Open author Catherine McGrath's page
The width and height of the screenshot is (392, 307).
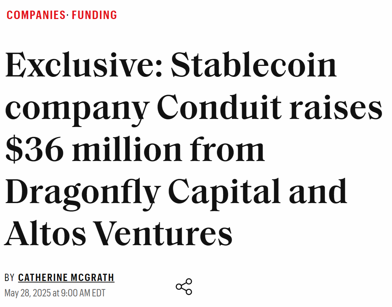click(66, 278)
